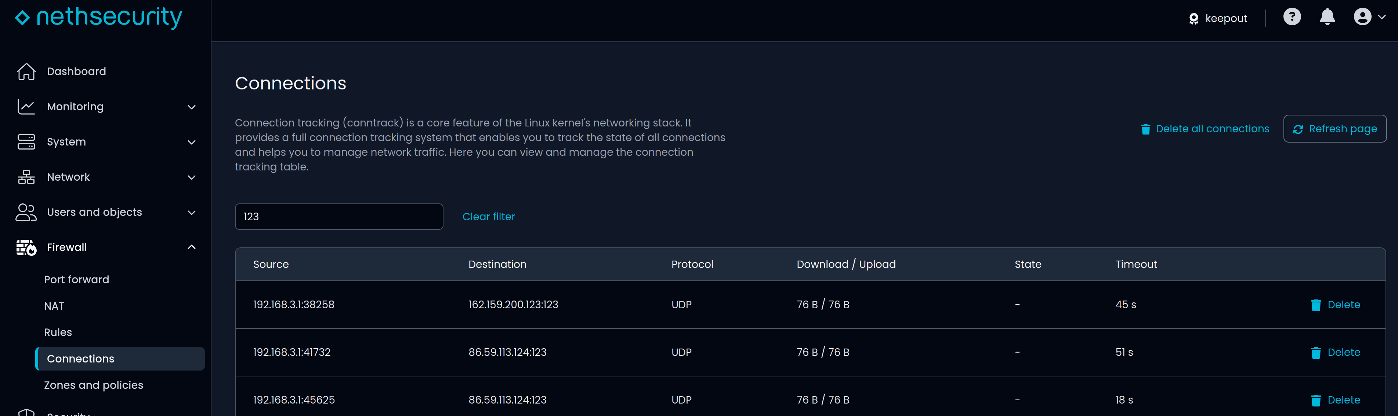Click the nethsecurity logo

coord(99,18)
